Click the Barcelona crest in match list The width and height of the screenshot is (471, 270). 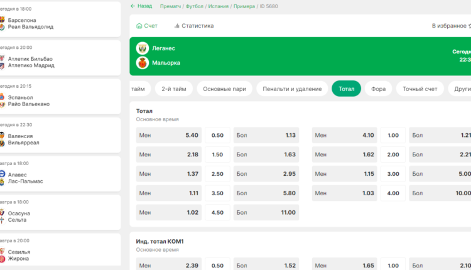coord(2,20)
